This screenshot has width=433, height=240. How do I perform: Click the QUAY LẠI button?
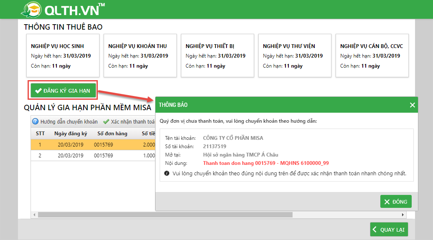(389, 230)
